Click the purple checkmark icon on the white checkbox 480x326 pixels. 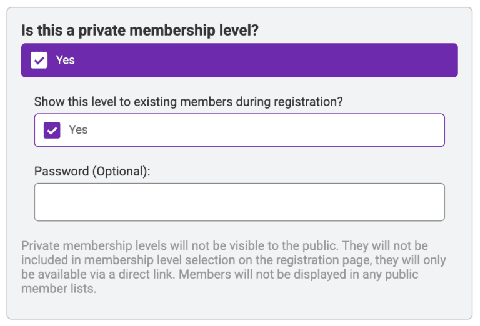point(39,61)
